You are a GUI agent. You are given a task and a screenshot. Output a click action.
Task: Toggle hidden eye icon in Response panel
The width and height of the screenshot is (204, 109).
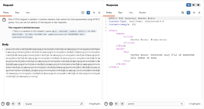point(183,12)
